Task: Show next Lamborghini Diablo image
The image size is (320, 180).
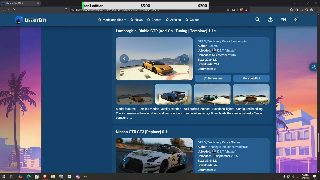Action: point(184,59)
